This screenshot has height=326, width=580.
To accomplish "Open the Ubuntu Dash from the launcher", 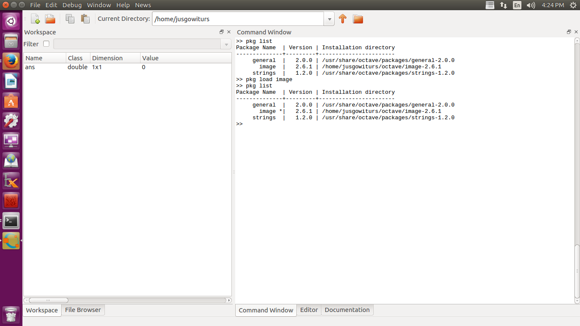I will (x=11, y=21).
